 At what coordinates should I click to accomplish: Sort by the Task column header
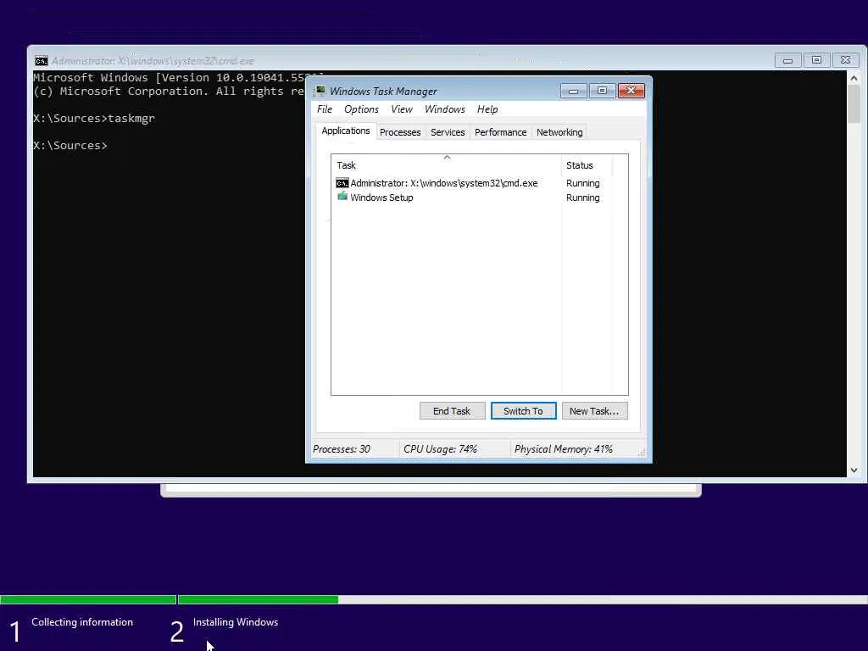click(446, 165)
